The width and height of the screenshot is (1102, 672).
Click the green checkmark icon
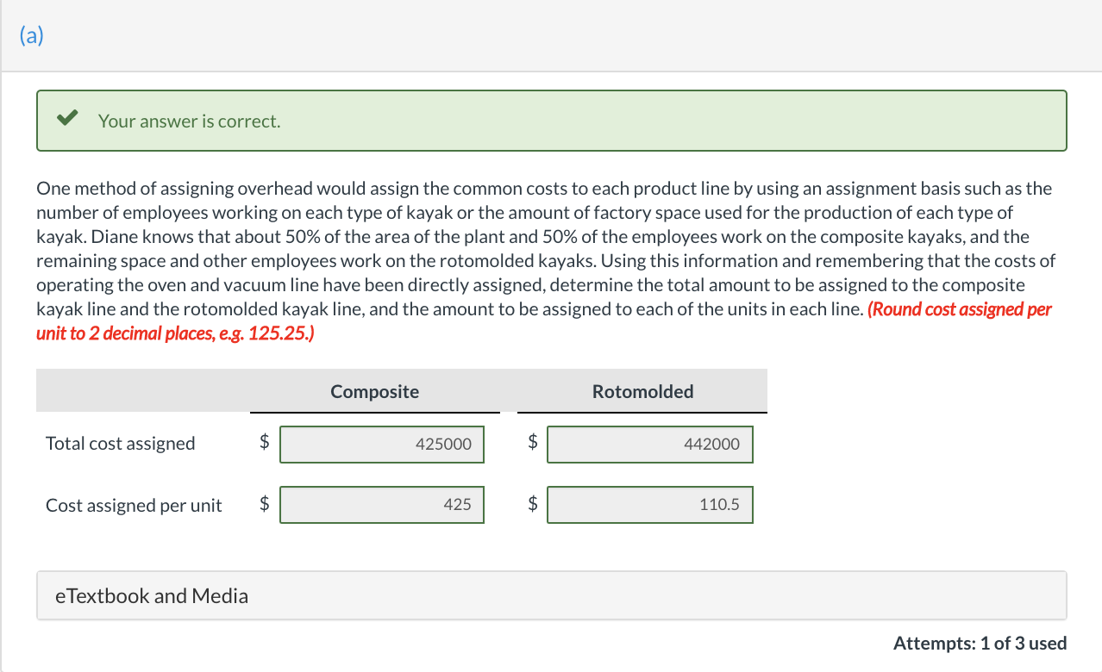coord(68,120)
